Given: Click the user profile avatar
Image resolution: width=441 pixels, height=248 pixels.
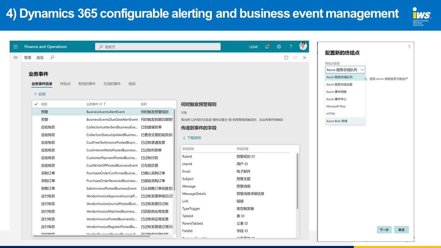Looking at the screenshot, I should coord(303,46).
